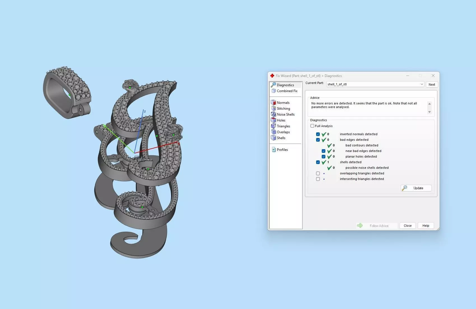The width and height of the screenshot is (476, 309).
Task: Click the Update button
Action: [x=416, y=188]
